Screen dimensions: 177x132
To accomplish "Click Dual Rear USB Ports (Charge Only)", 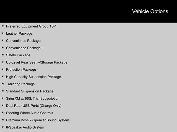I will [x=34, y=106].
